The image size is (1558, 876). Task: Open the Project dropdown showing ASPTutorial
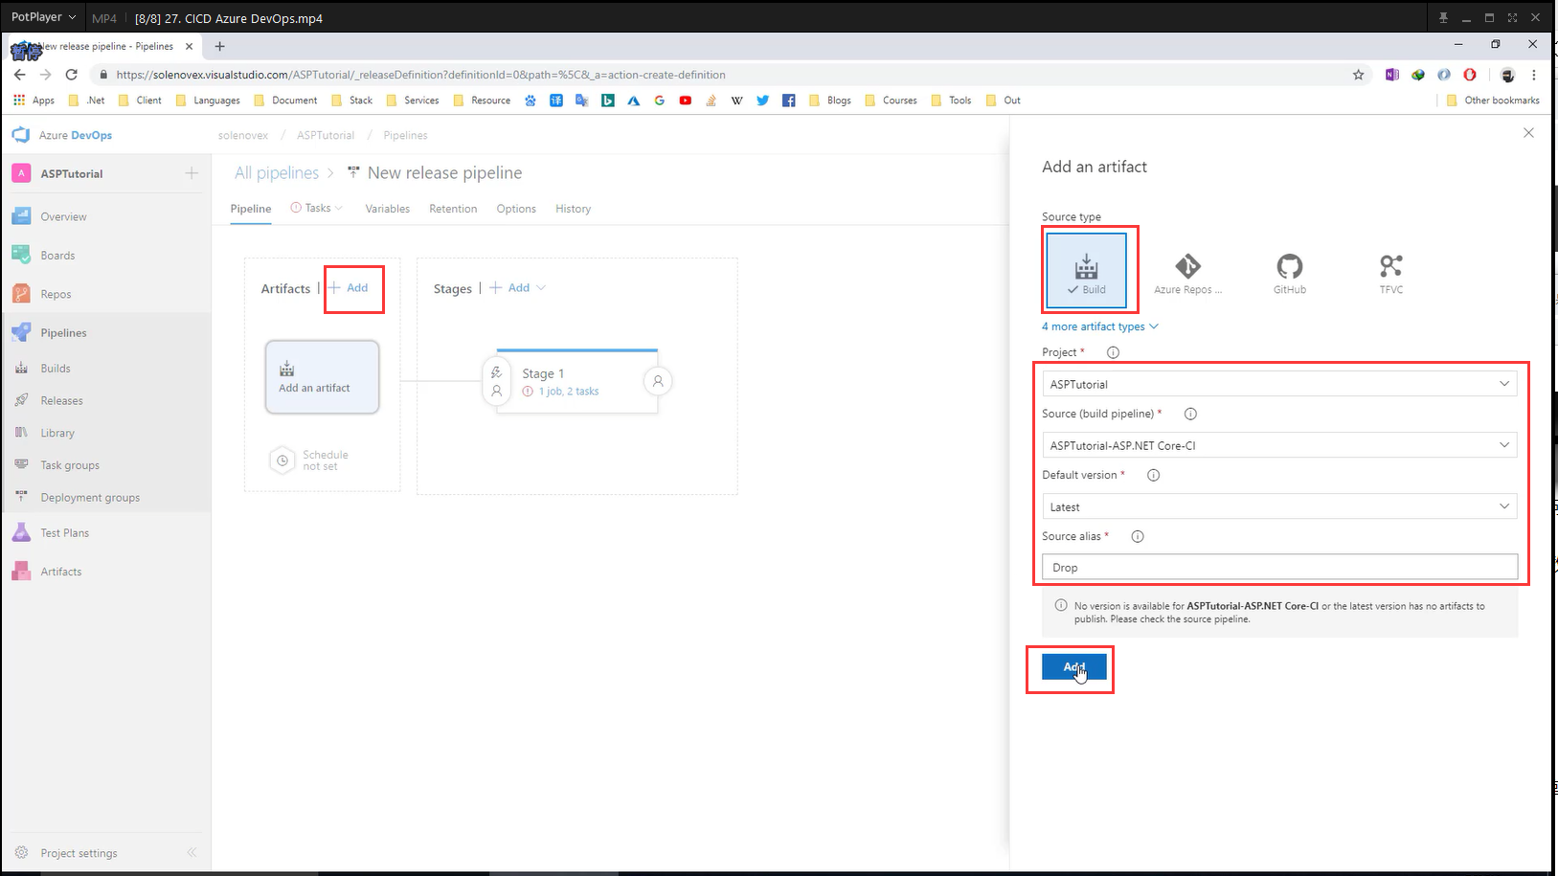[1279, 384]
